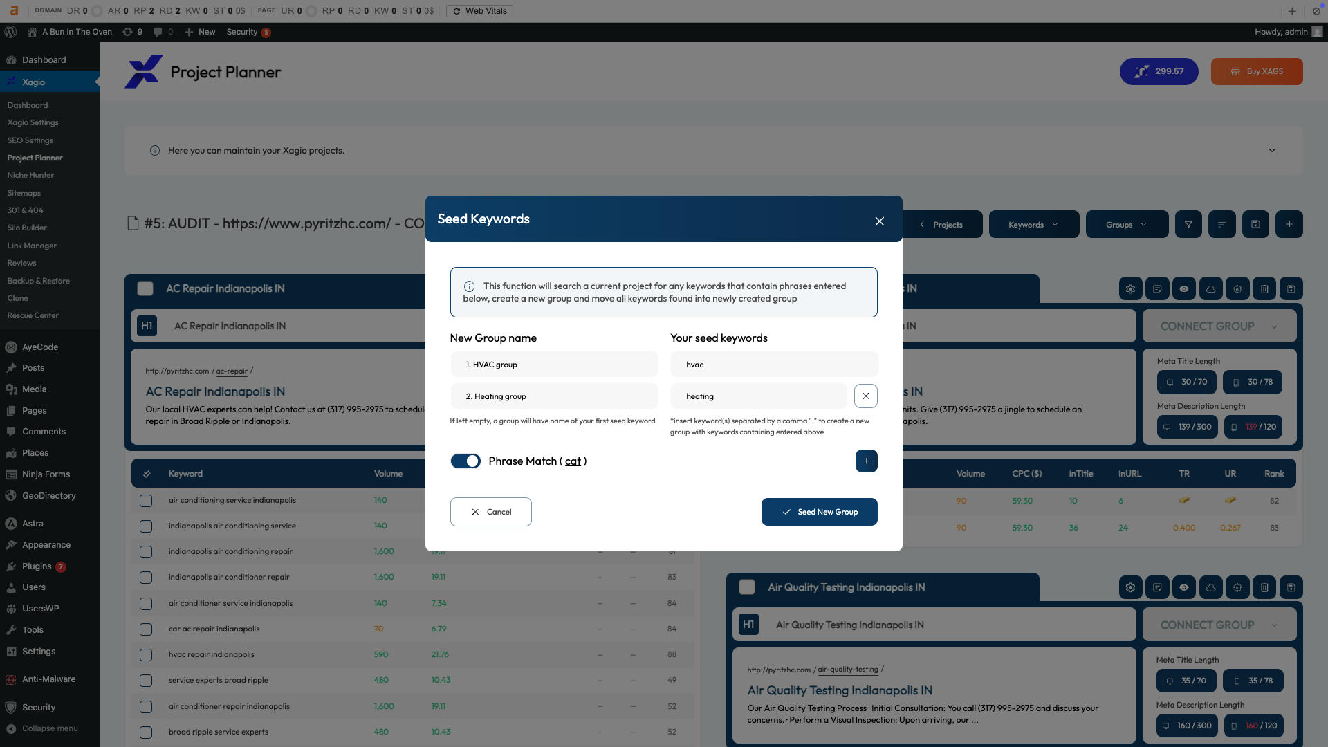Select the Air Quality Testing group checkbox
This screenshot has width=1328, height=747.
(x=747, y=588)
